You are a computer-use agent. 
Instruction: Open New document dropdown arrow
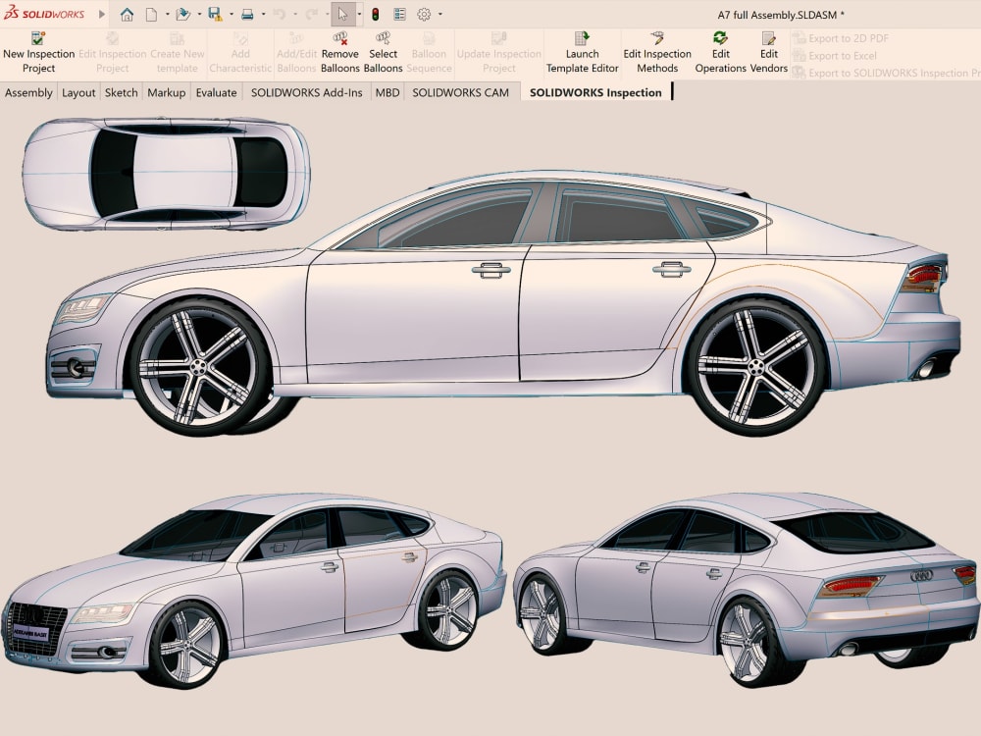point(167,14)
